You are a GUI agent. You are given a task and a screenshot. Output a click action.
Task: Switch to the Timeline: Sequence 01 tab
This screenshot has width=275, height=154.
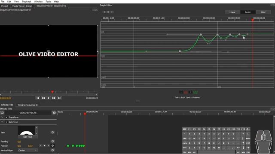[x=28, y=105]
